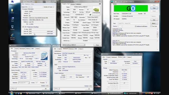The image size is (169, 95).
Task: Click the Core Voltage value in CPU-Z
Action: click(x=36, y=59)
